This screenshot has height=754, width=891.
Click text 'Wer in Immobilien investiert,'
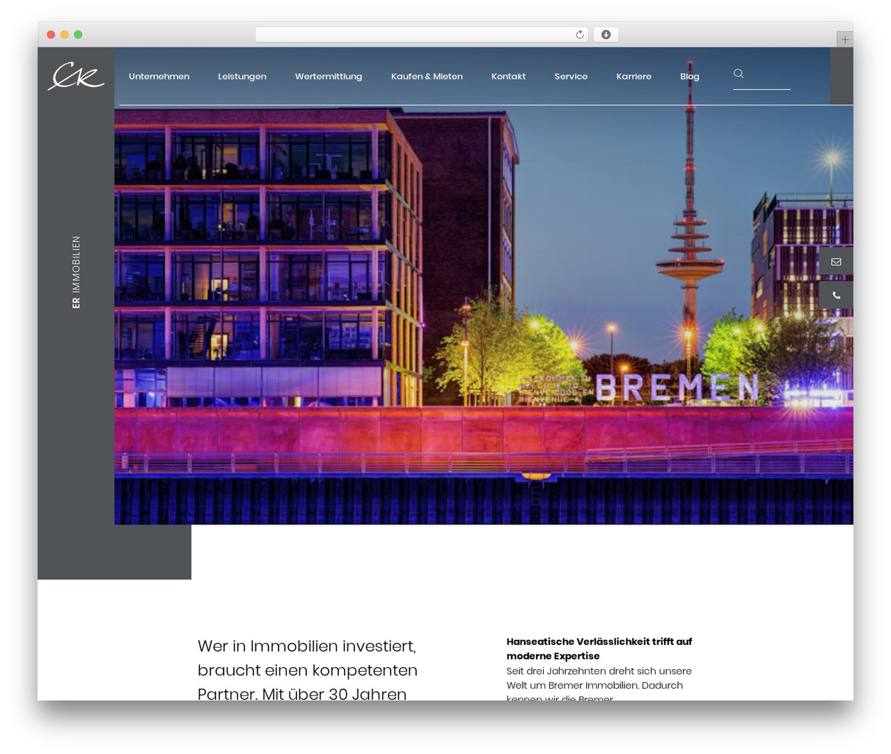point(307,646)
